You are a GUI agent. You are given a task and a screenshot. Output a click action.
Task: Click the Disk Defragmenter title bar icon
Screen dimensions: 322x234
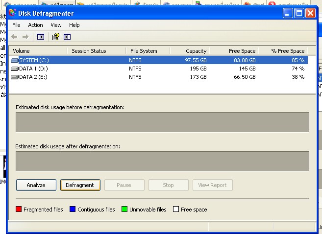click(12, 13)
